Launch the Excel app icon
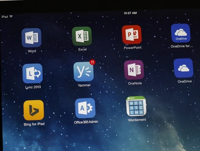 tap(82, 36)
